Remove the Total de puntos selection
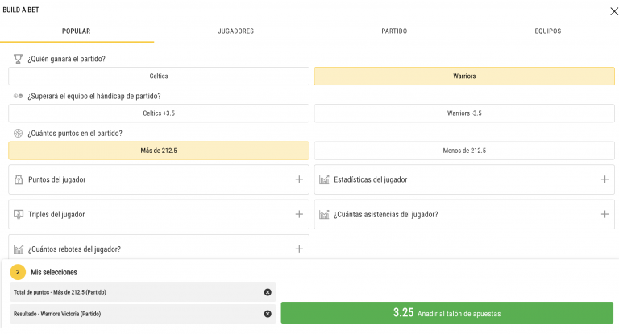This screenshot has height=334, width=619. 268,292
